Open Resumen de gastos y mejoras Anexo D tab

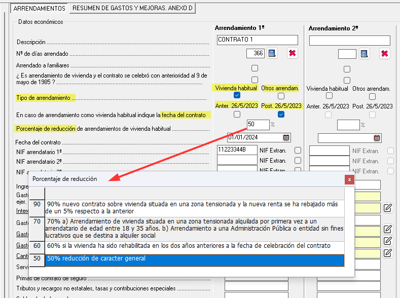click(132, 8)
